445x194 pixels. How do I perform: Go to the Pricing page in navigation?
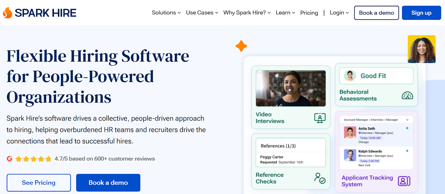309,13
